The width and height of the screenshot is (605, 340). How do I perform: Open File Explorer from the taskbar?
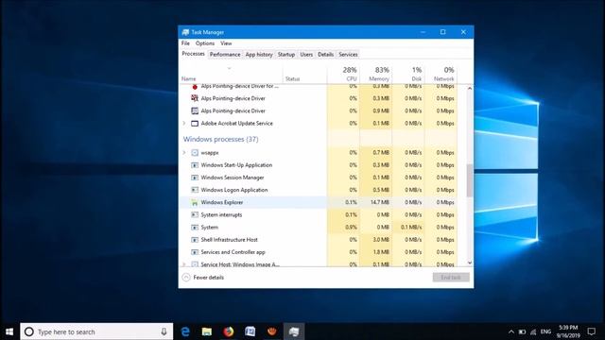(x=207, y=331)
